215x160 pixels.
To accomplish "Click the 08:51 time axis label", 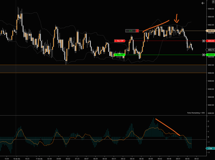I will [x=178, y=159].
